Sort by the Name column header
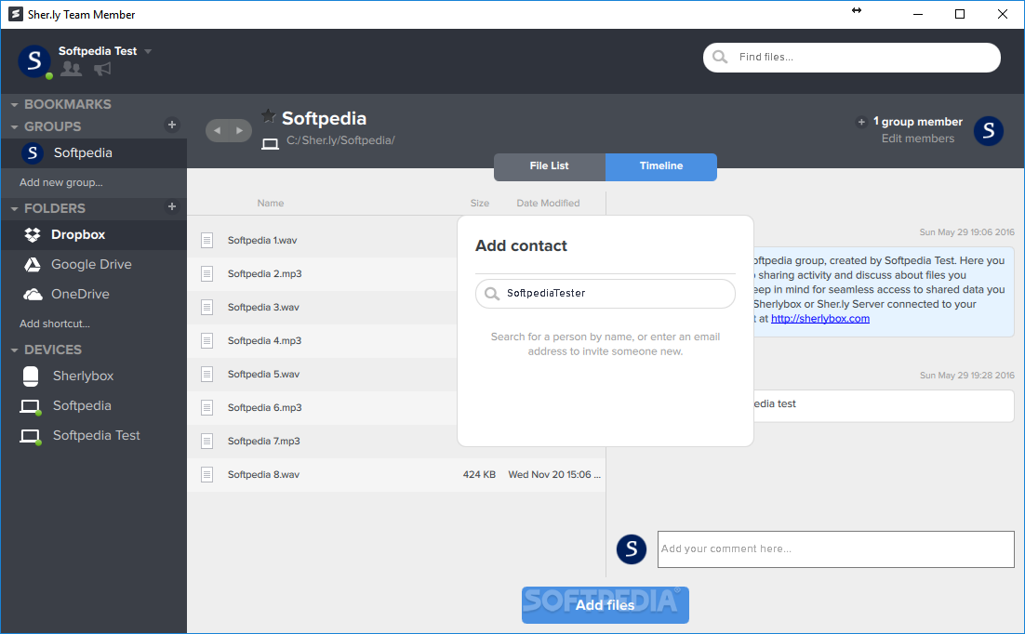The height and width of the screenshot is (634, 1025). [271, 204]
